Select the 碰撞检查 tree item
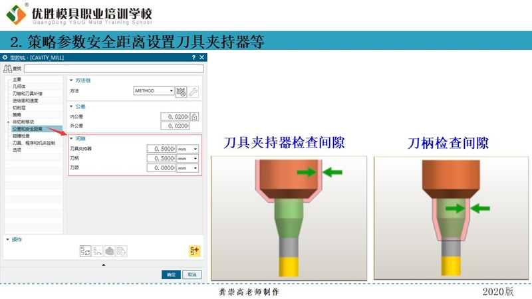This screenshot has width=532, height=299. (21, 136)
